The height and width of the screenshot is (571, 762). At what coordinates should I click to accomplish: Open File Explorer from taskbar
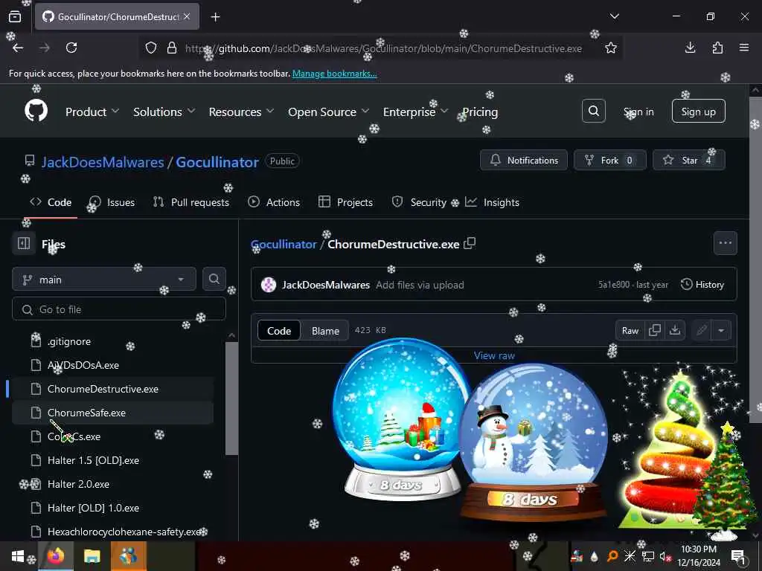point(92,556)
